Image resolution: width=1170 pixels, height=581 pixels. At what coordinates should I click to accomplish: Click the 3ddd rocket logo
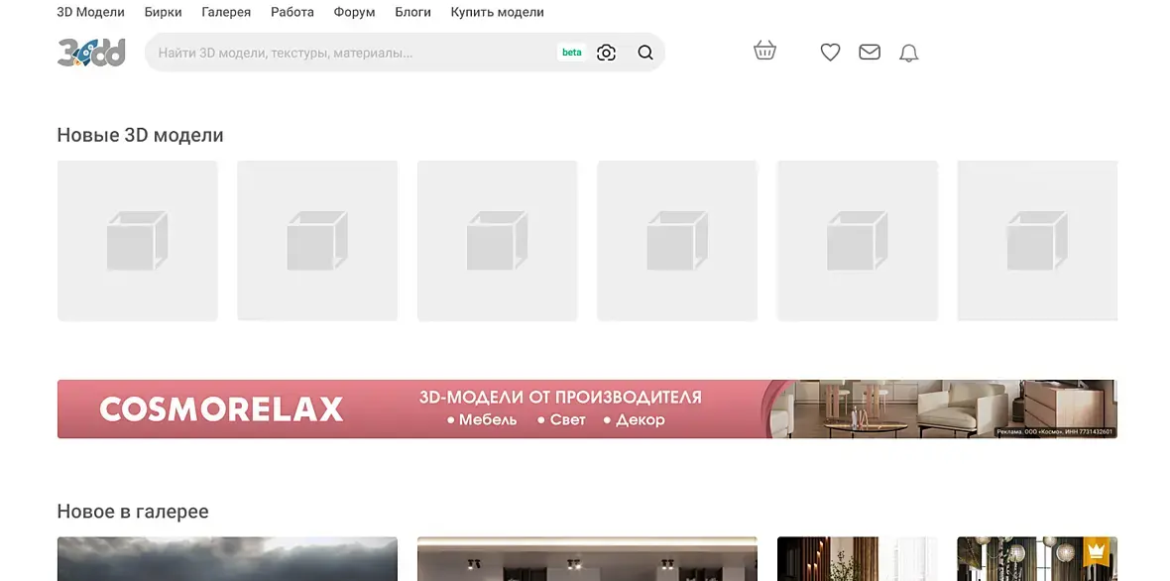(91, 53)
